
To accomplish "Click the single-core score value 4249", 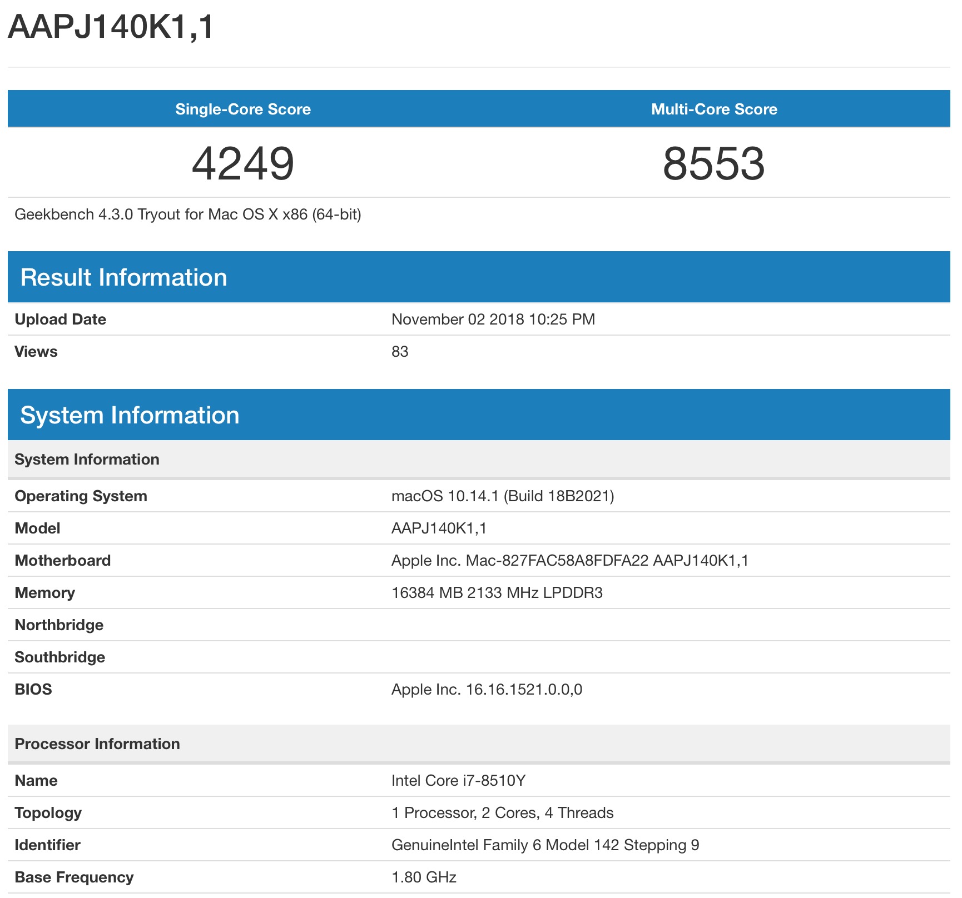I will pos(243,163).
